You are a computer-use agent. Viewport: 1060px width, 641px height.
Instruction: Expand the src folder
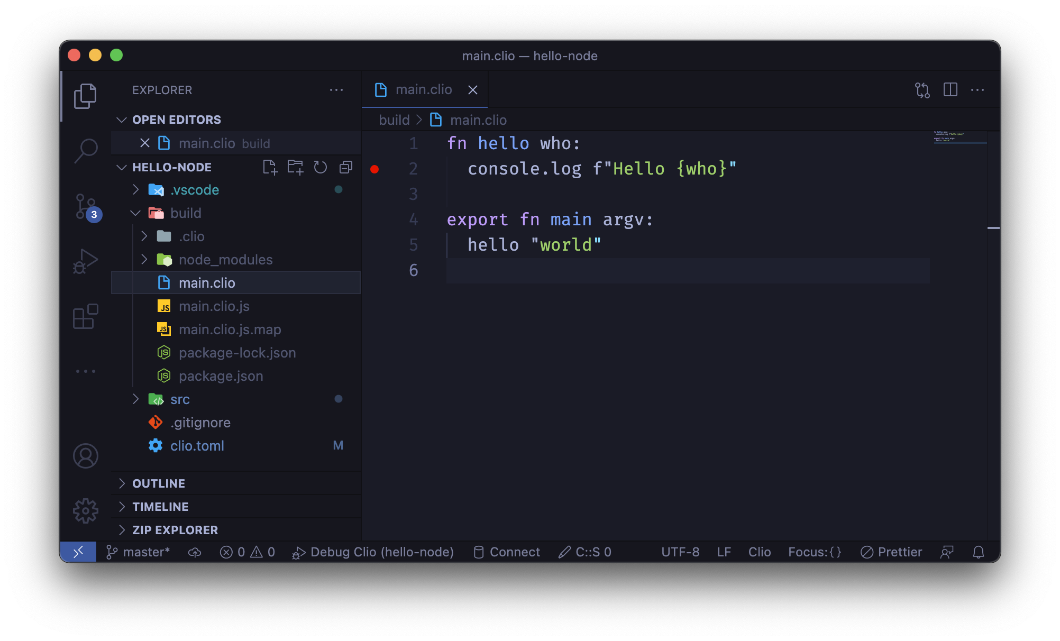coord(236,399)
